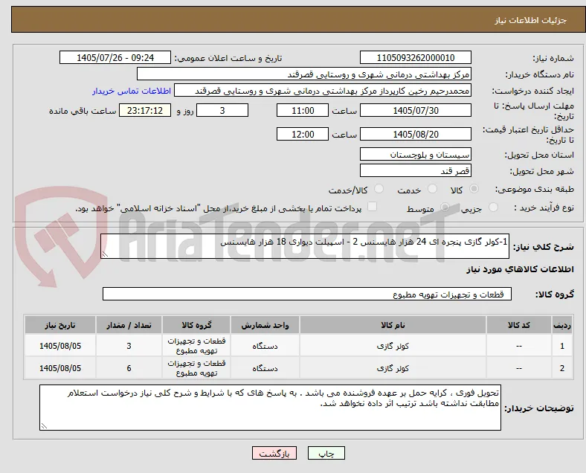Click the تاریخ نیاز column header
586x473 pixels.
(x=60, y=325)
